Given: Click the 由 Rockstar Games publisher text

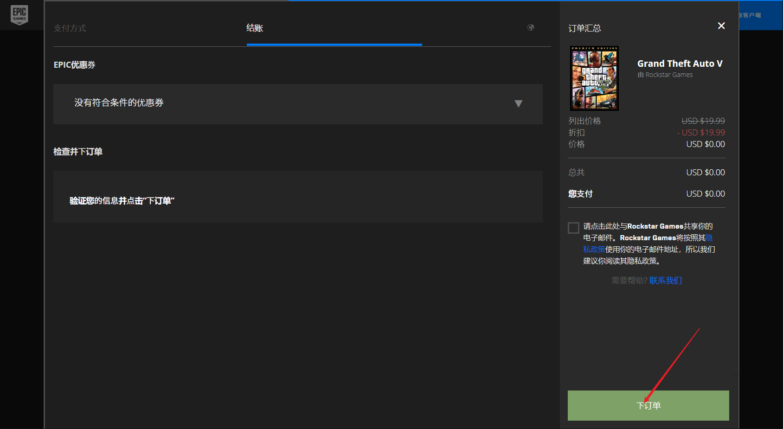Looking at the screenshot, I should click(665, 75).
